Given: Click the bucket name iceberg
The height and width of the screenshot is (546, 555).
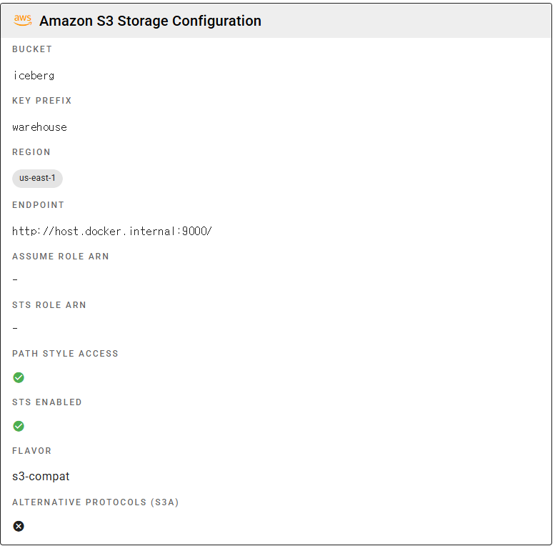Looking at the screenshot, I should coord(34,75).
